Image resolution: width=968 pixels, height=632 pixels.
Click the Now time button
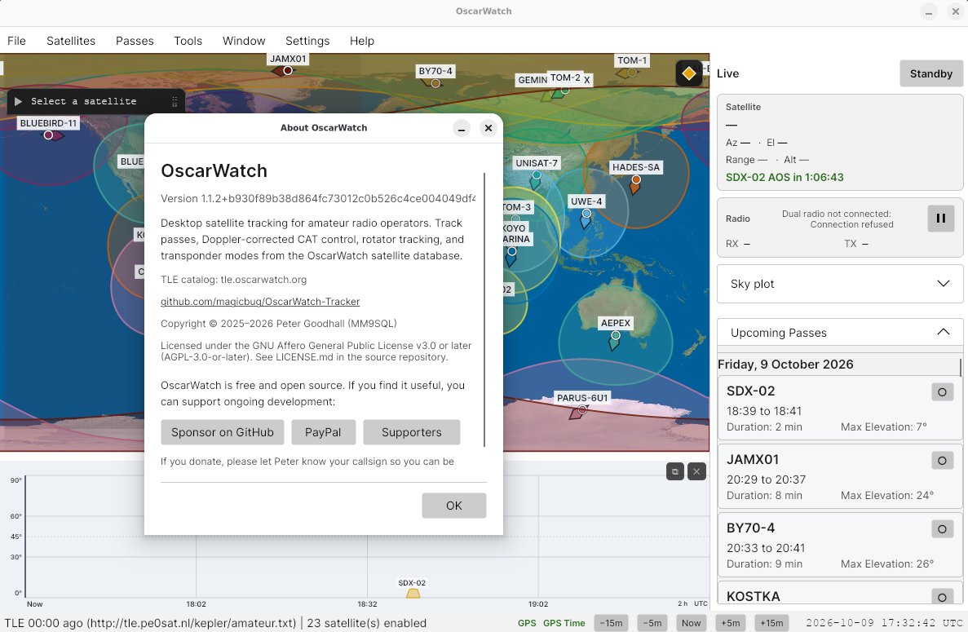(x=691, y=623)
